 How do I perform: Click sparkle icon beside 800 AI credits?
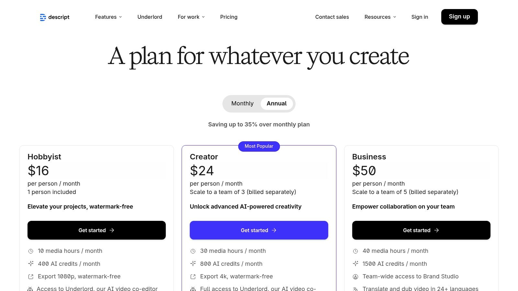[x=193, y=264]
